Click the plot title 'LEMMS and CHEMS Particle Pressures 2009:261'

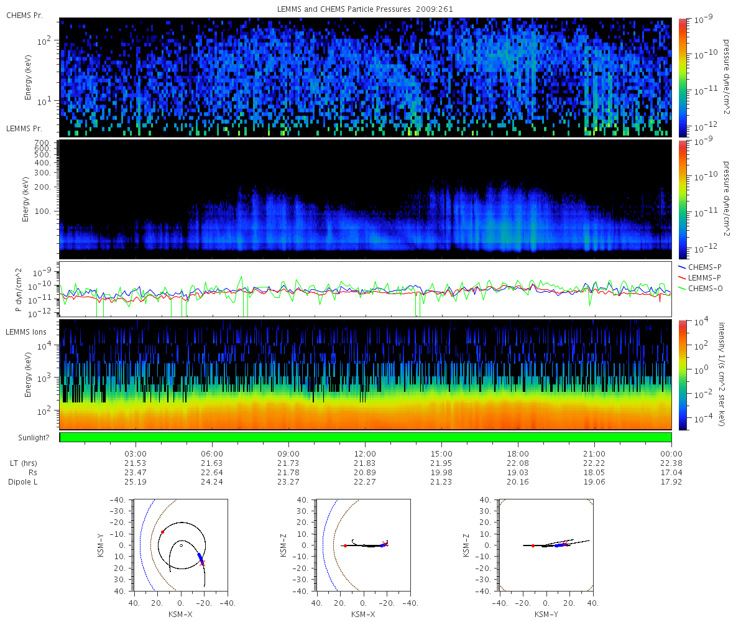pos(366,9)
